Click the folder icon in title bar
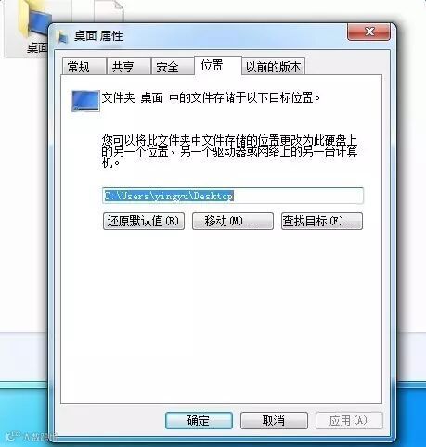This screenshot has height=447, width=426. (x=63, y=37)
